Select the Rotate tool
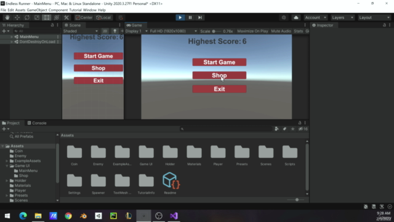The width and height of the screenshot is (394, 222). click(27, 17)
